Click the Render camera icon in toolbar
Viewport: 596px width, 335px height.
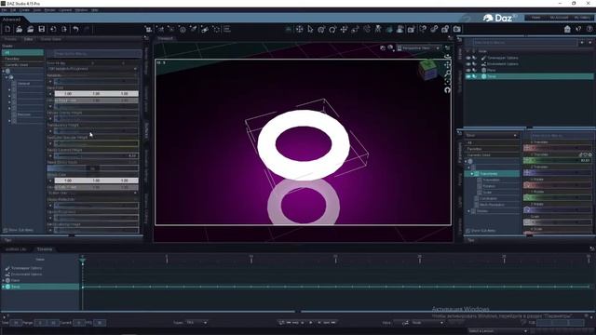click(457, 29)
